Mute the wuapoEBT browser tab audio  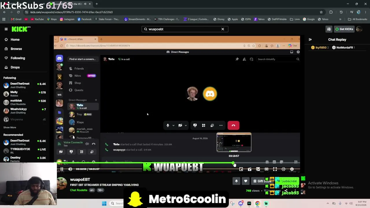85,4
